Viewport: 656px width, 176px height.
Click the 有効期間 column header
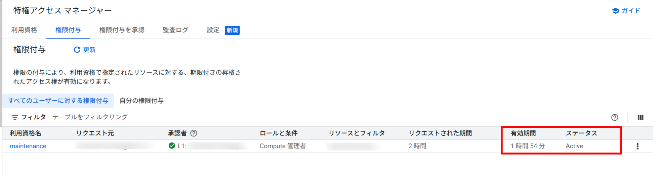coord(523,133)
